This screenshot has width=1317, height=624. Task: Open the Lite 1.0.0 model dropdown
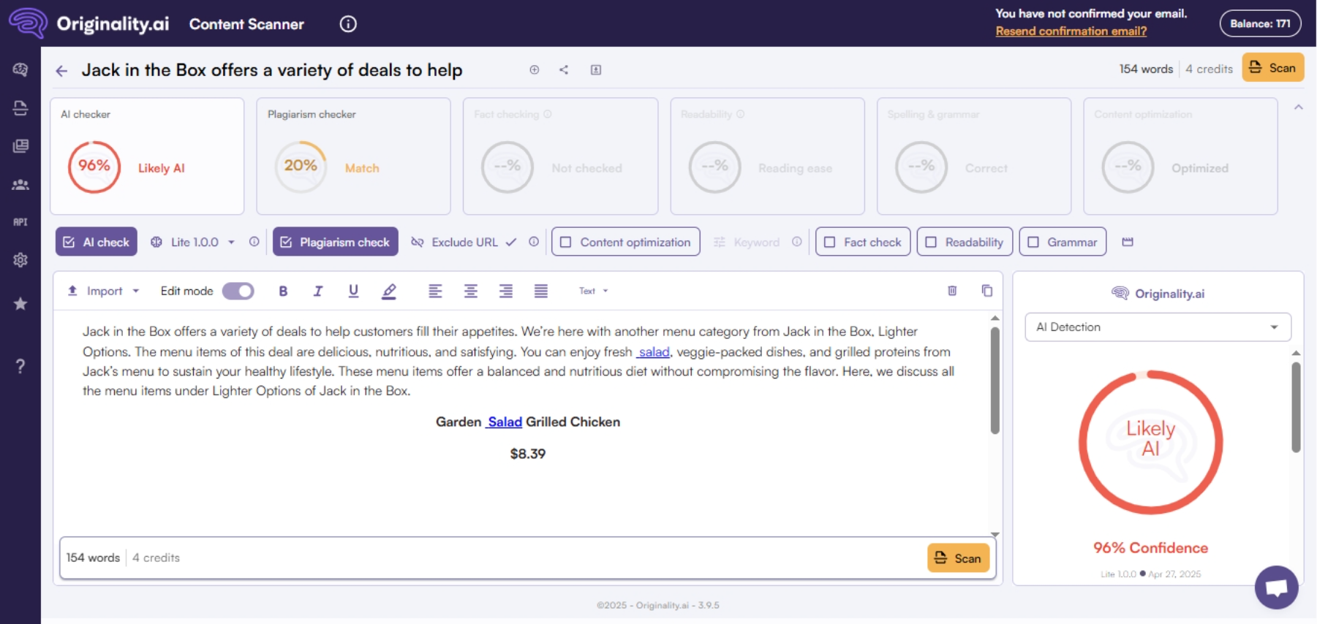tap(193, 242)
